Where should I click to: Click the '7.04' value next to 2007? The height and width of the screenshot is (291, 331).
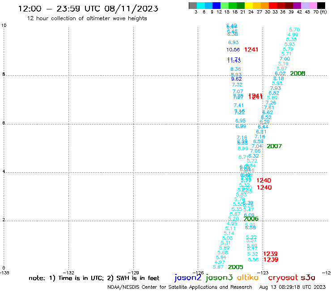[x=257, y=146]
